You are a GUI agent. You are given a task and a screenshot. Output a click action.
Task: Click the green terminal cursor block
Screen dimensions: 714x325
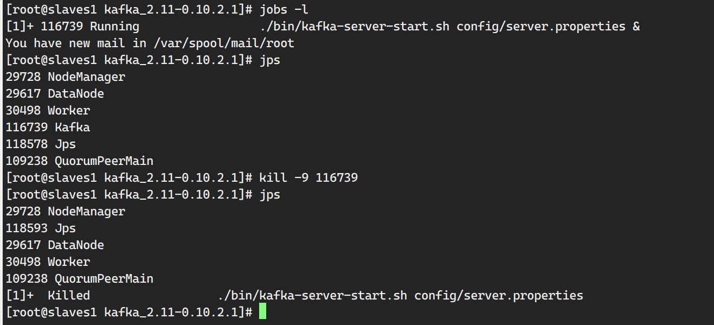pos(262,312)
